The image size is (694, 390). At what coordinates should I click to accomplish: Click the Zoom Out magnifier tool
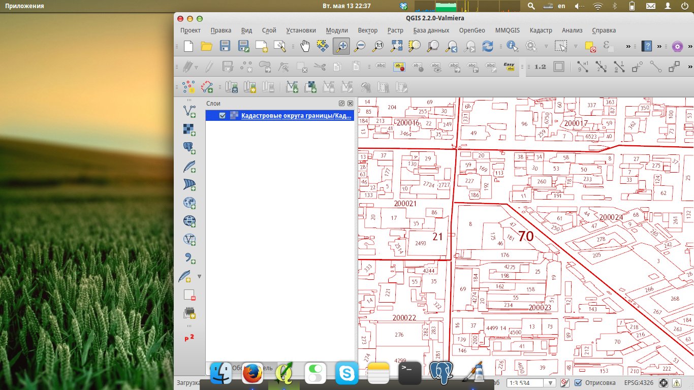coord(360,46)
